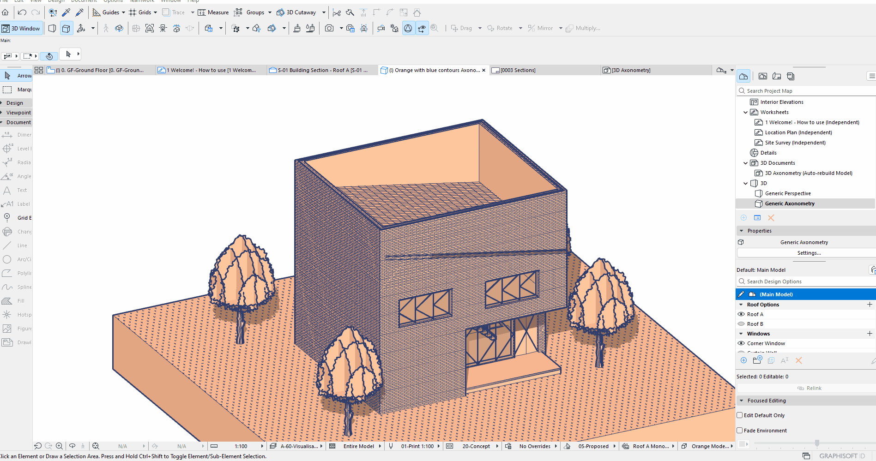Open the S-01 Building Section tab
Screen dimensions: 876x461
(x=319, y=70)
